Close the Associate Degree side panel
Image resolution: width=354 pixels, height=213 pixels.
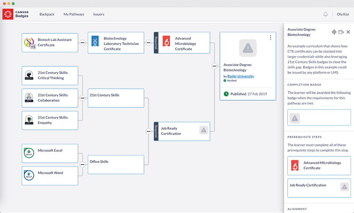pyautogui.click(x=348, y=32)
